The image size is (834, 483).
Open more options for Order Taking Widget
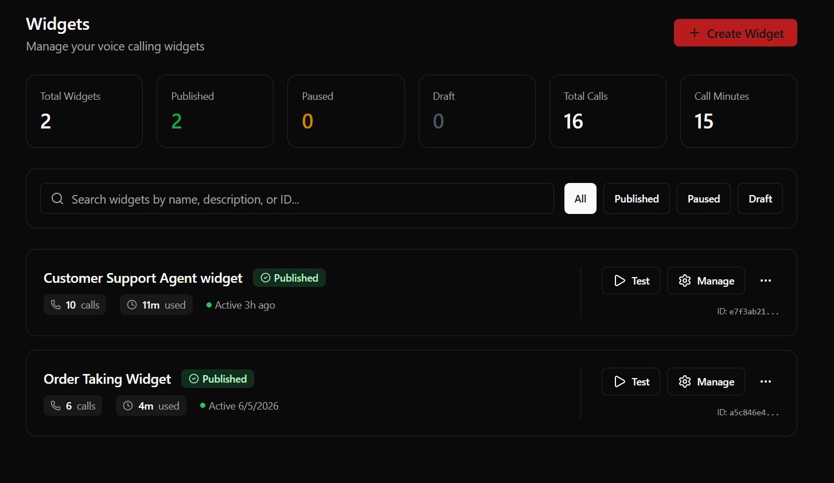click(x=766, y=381)
